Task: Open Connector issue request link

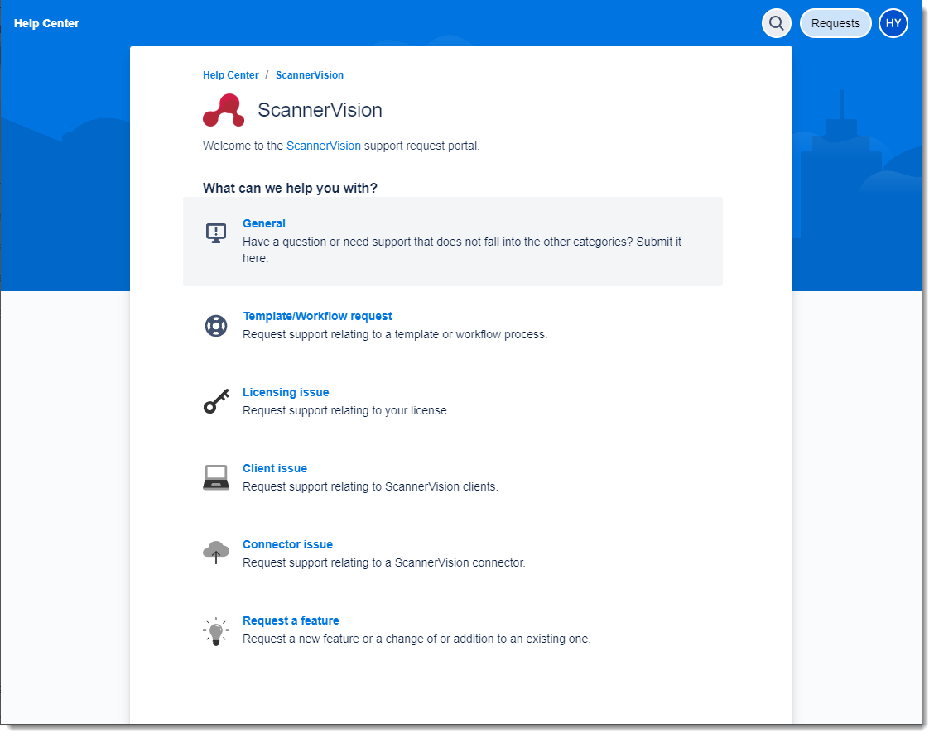Action: (x=287, y=544)
